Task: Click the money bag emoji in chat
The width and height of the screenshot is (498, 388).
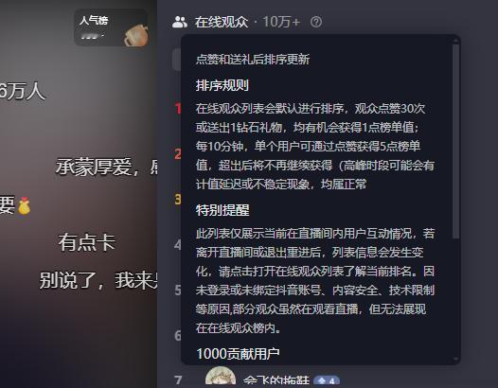Action: [24, 205]
